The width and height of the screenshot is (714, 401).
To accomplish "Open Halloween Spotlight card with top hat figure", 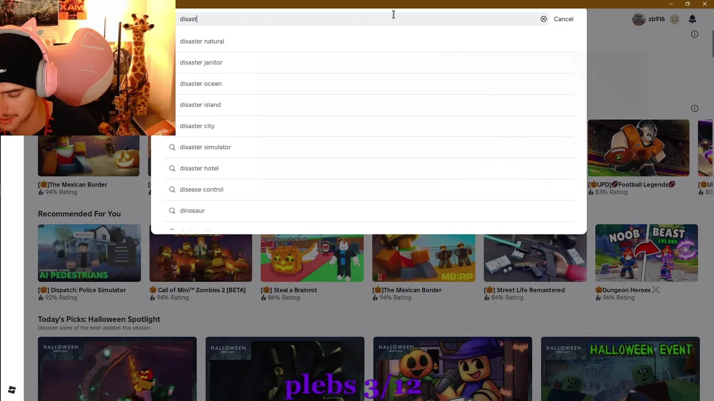I will coord(285,369).
